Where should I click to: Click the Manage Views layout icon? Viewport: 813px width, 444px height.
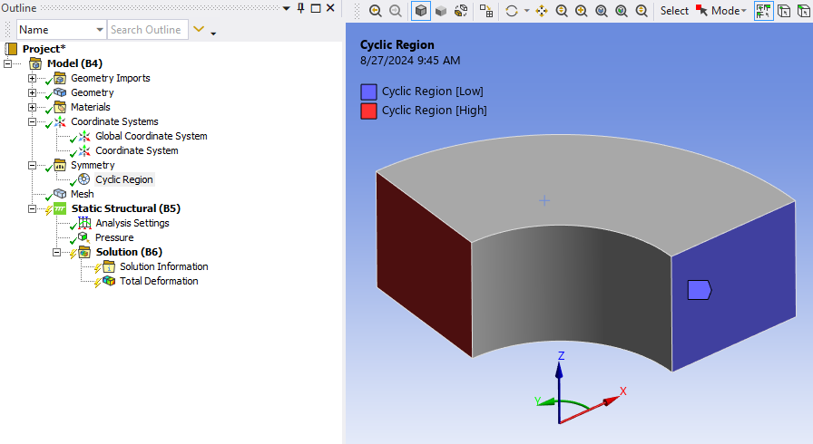click(487, 11)
